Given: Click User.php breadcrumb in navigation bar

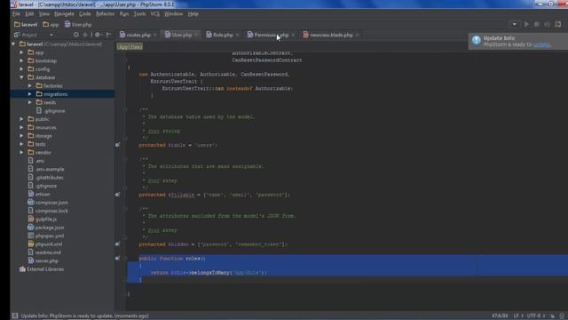Looking at the screenshot, I should tap(78, 25).
